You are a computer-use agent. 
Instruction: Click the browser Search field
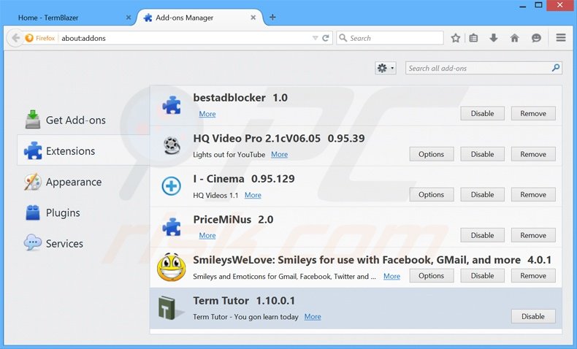coord(390,38)
